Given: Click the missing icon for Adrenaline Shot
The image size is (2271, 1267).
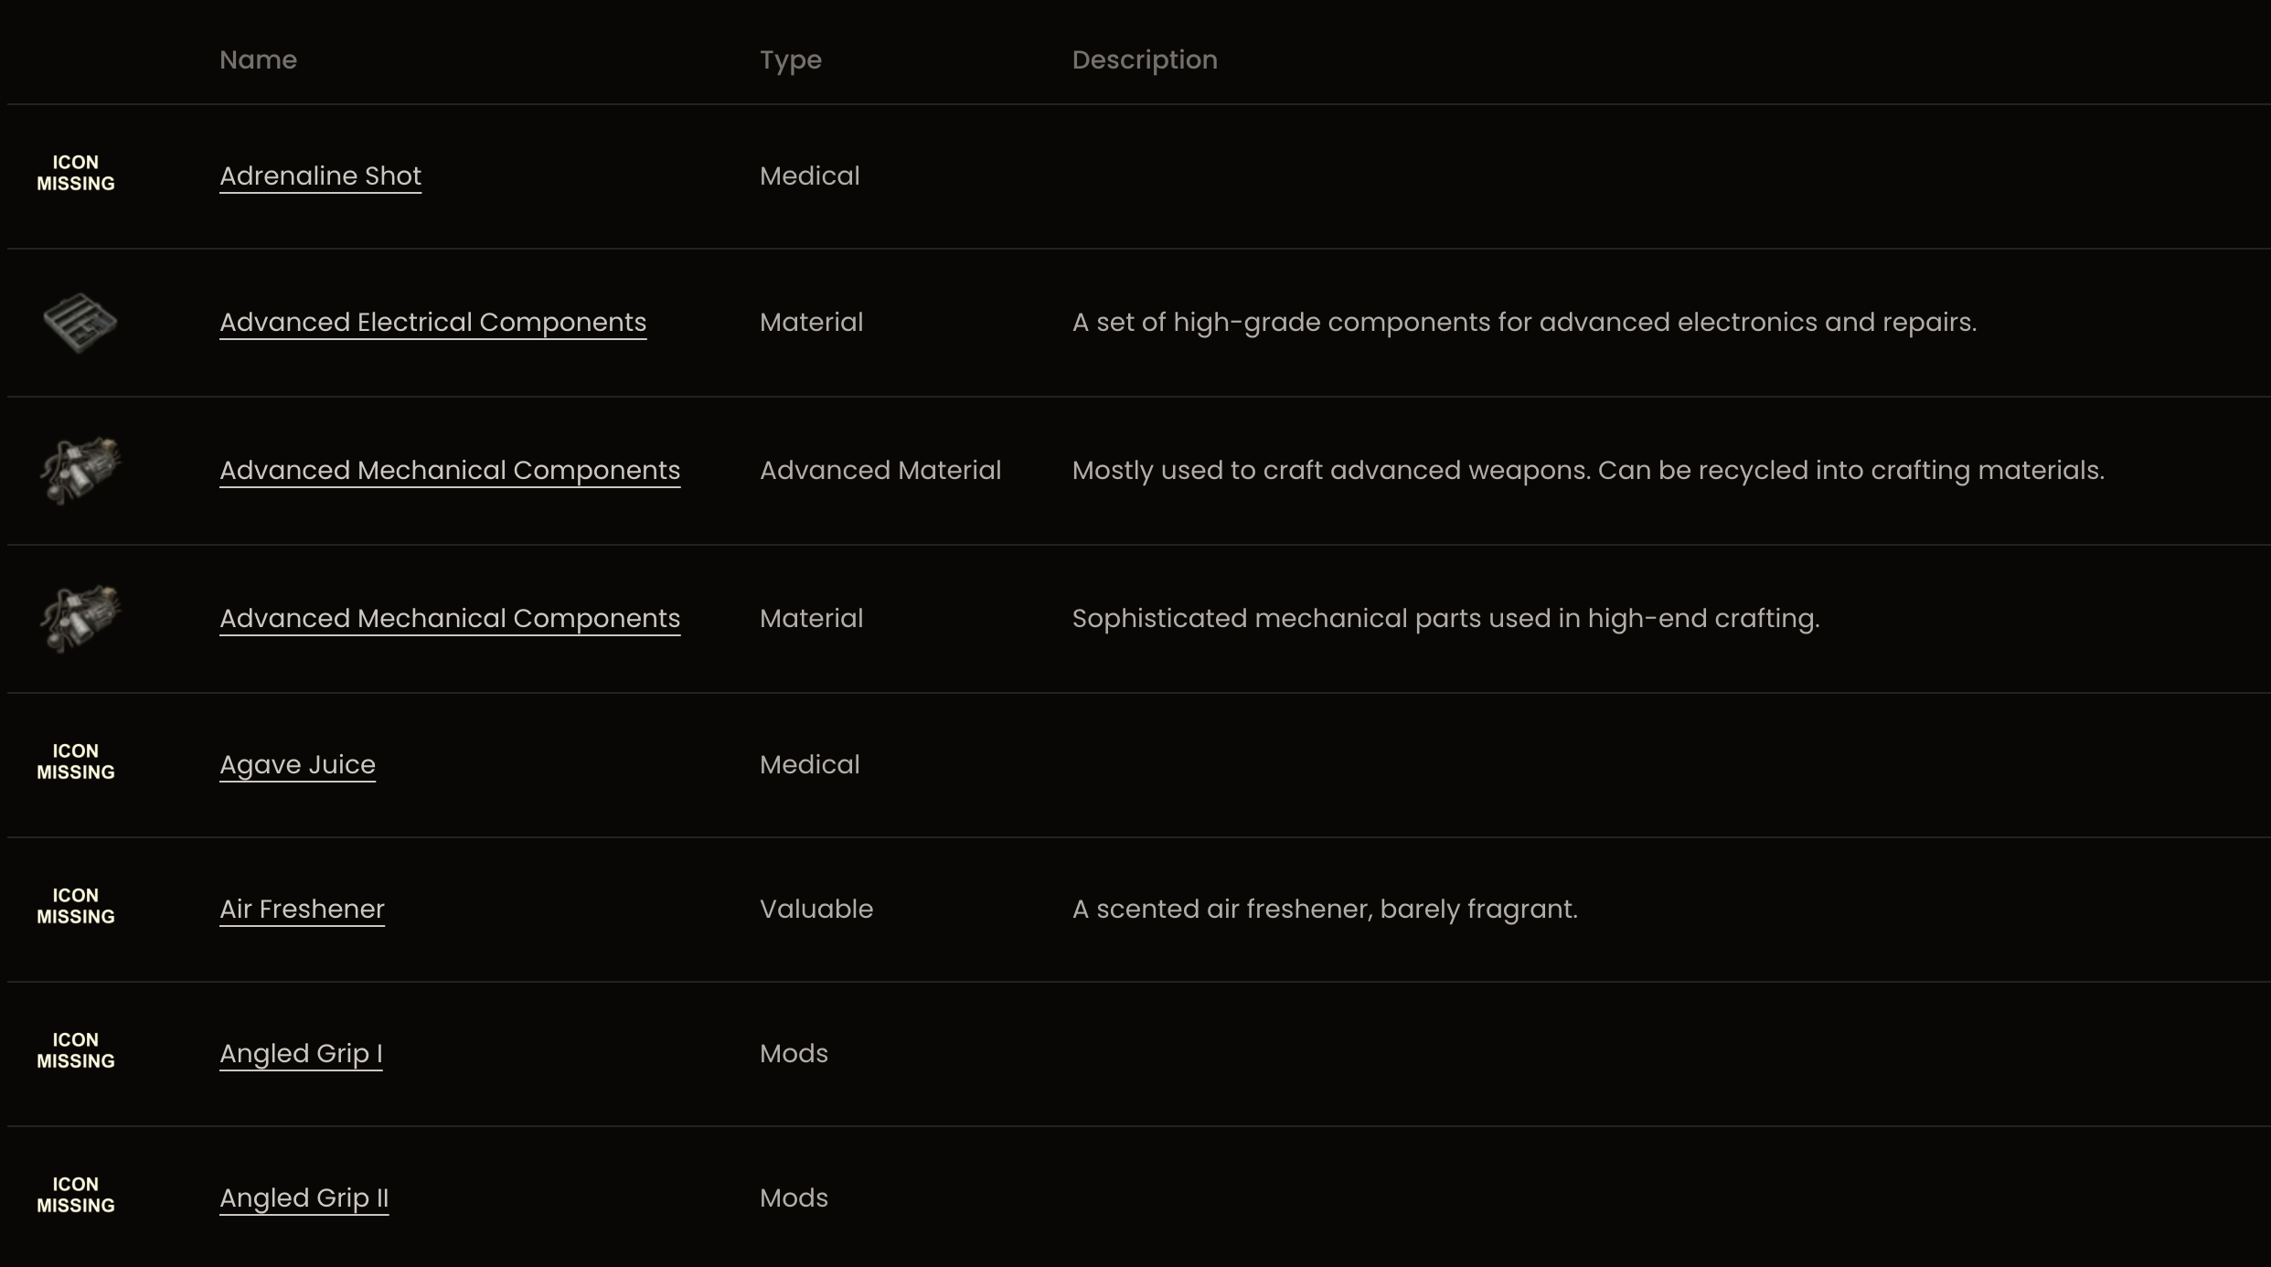Looking at the screenshot, I should [76, 173].
